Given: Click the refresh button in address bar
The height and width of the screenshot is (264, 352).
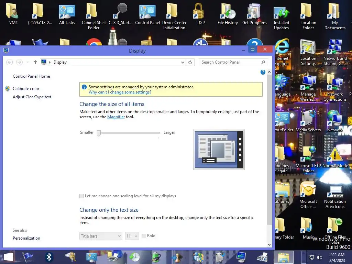Looking at the screenshot, I should pos(190,62).
